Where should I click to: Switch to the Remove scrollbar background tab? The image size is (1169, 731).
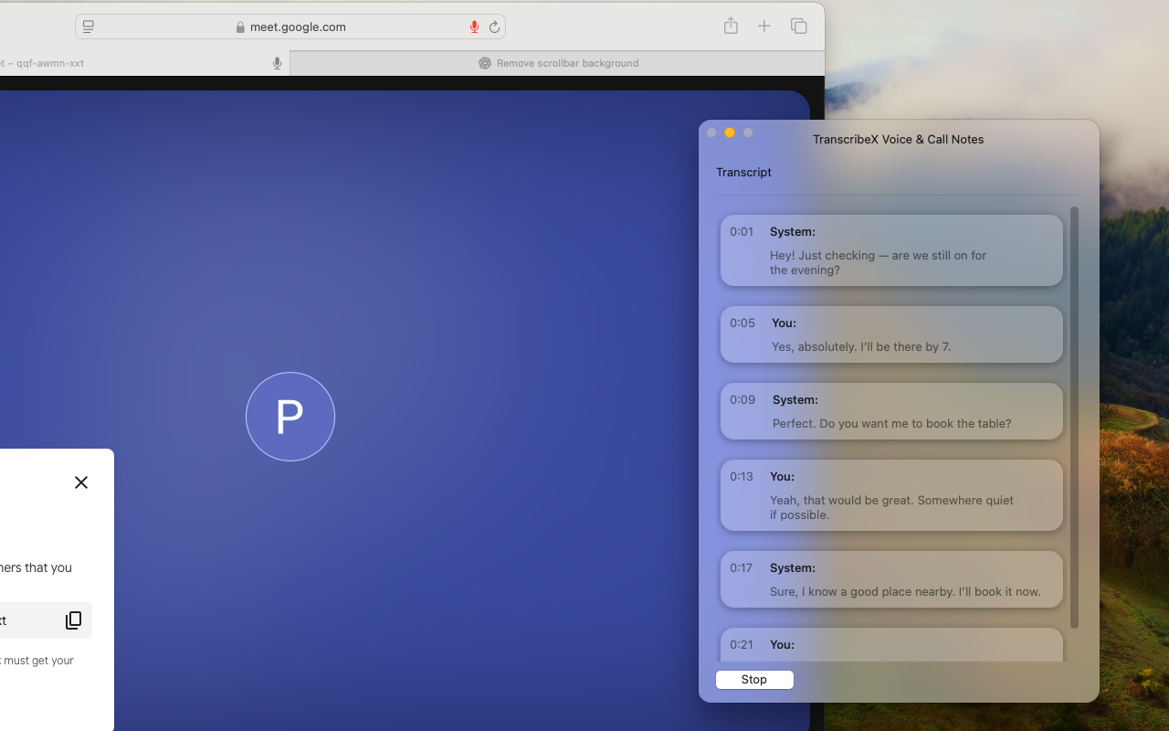(567, 63)
